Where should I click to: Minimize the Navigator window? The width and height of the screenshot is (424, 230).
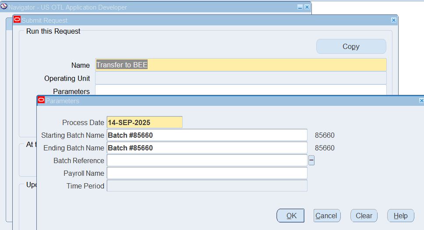(300, 7)
